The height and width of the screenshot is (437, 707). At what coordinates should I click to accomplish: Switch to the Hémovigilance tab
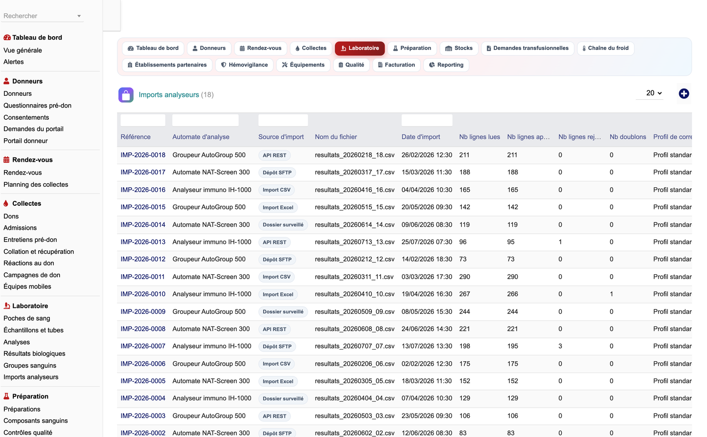pyautogui.click(x=244, y=65)
